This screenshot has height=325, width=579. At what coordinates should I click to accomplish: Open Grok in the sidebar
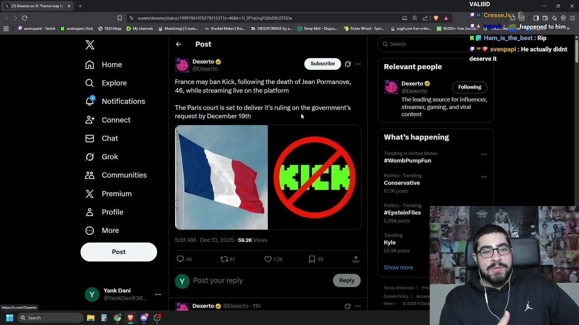click(101, 157)
